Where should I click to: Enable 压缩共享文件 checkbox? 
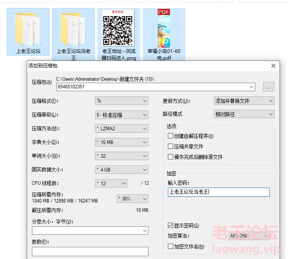[x=170, y=146]
